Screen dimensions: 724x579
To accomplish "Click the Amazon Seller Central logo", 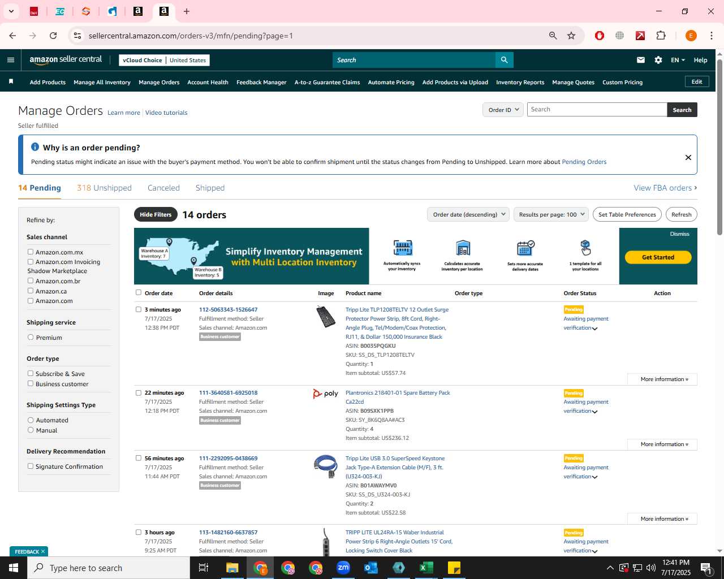I will coord(66,60).
